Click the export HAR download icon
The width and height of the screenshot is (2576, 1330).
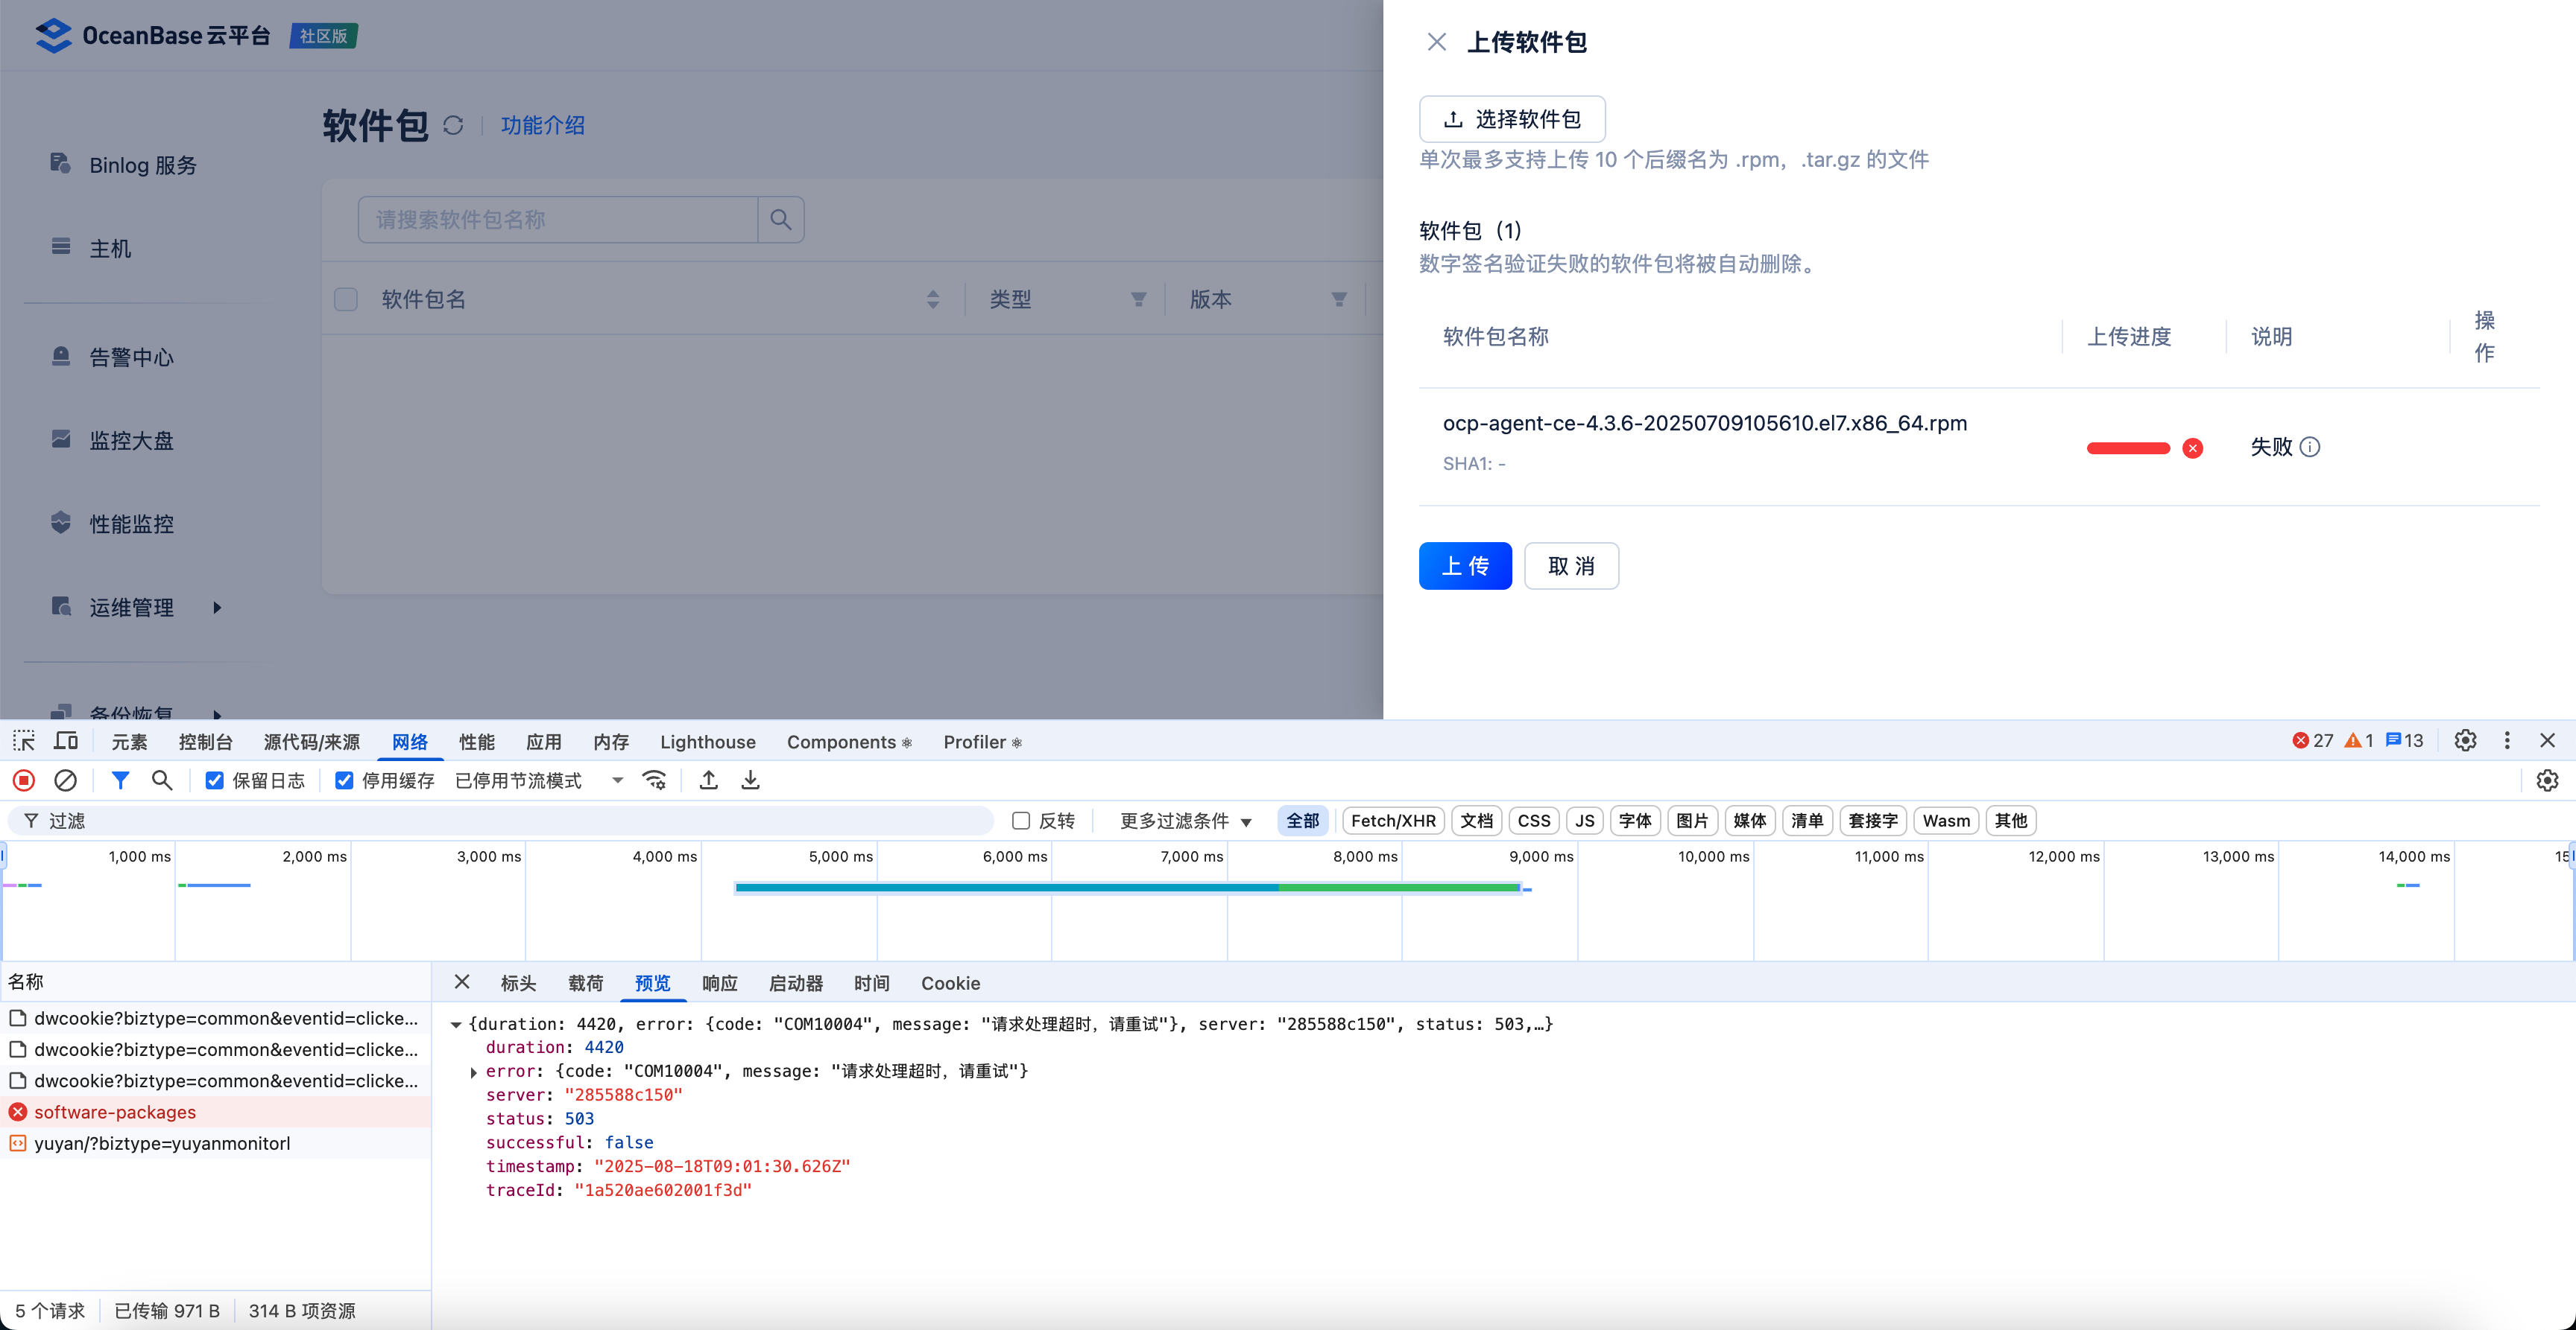click(750, 780)
